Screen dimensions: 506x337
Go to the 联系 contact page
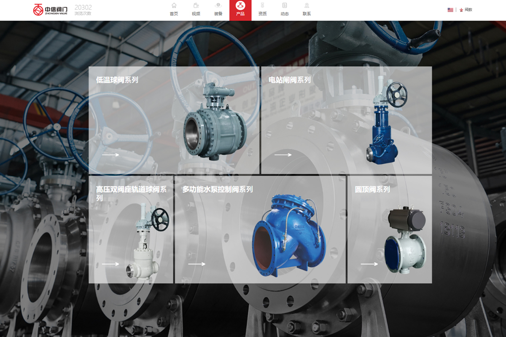tap(307, 10)
